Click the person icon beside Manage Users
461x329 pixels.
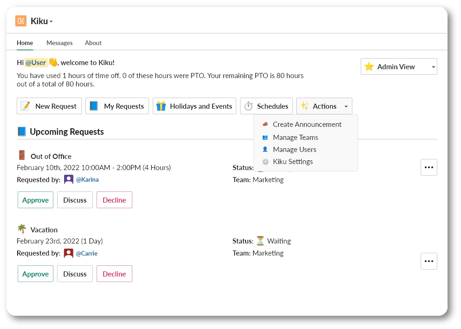coord(265,149)
